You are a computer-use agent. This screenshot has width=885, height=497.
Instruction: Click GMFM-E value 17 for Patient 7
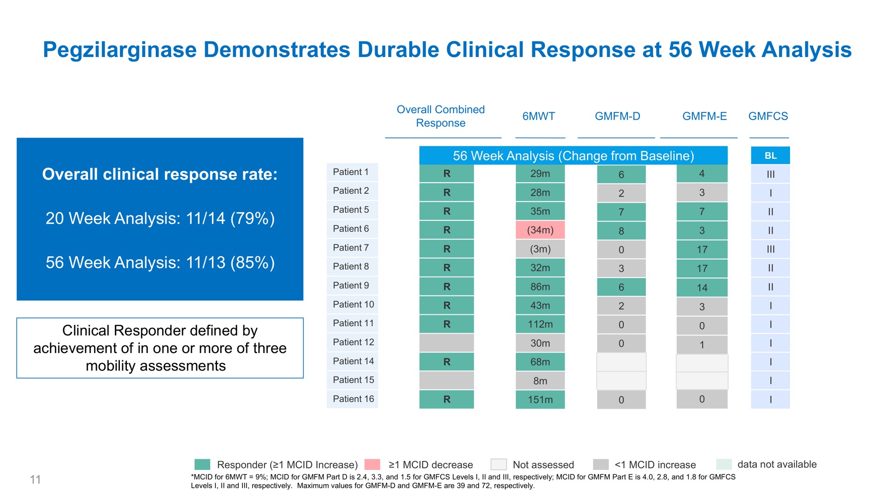[x=702, y=249]
